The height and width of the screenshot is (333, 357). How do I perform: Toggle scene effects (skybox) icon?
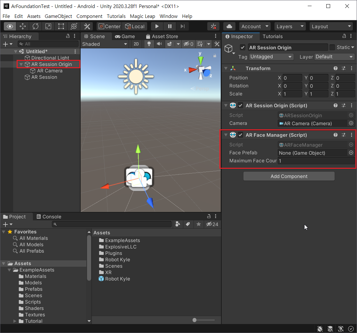[x=170, y=44]
